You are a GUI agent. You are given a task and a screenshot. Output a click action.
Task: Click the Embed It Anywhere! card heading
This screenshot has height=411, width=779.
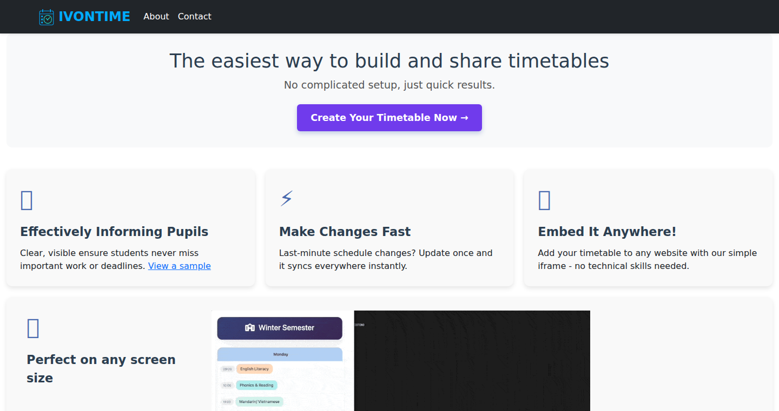(x=607, y=232)
